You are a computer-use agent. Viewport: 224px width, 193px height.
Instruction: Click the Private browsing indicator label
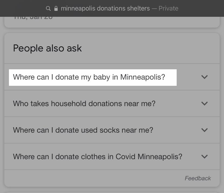(168, 8)
